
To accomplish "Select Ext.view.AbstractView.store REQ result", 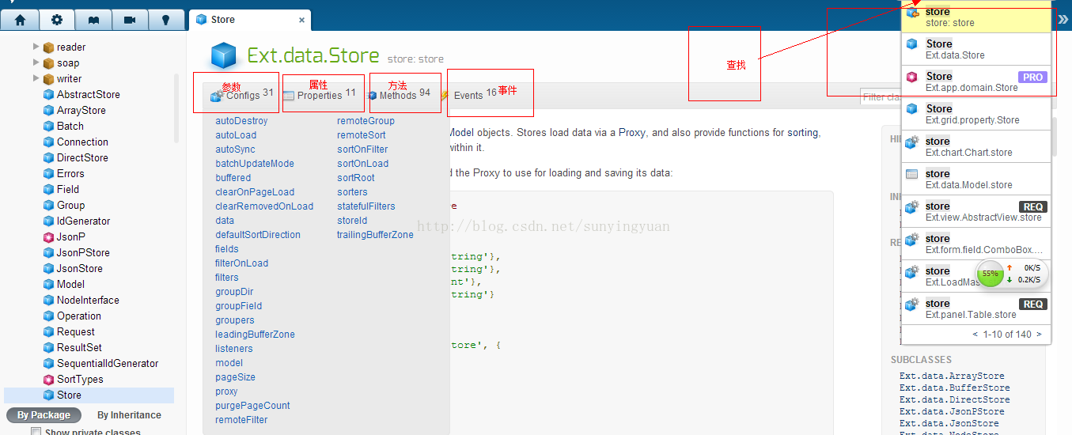I will [x=976, y=211].
